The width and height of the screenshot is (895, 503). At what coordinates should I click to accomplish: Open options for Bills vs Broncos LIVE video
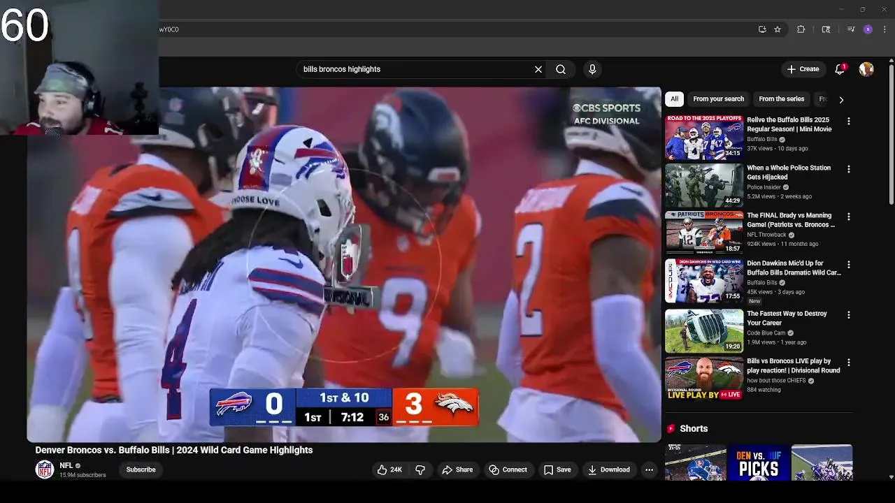click(849, 363)
